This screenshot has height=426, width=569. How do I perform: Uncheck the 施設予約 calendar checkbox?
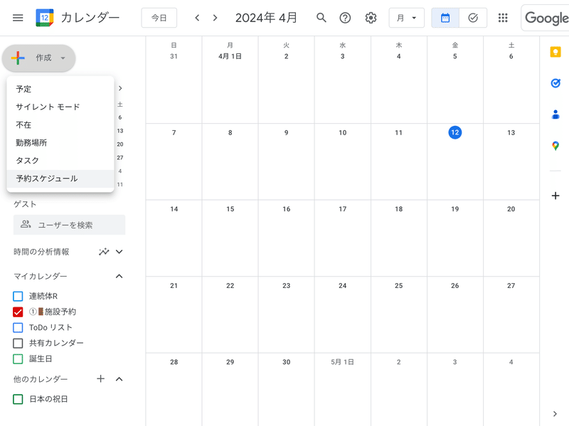coord(18,311)
